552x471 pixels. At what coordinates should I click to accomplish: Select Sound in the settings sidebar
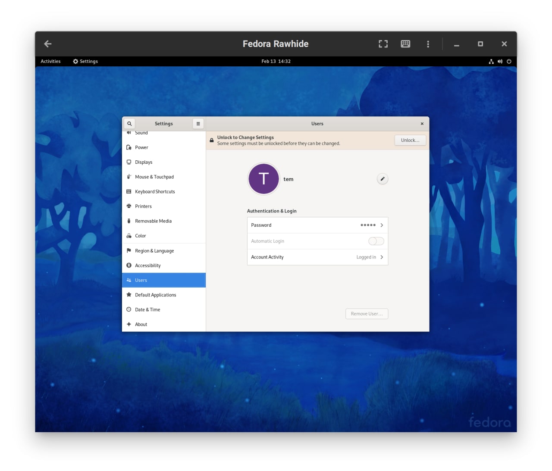coord(164,133)
